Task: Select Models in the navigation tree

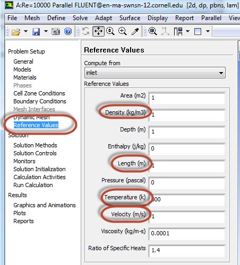Action: [x=22, y=69]
